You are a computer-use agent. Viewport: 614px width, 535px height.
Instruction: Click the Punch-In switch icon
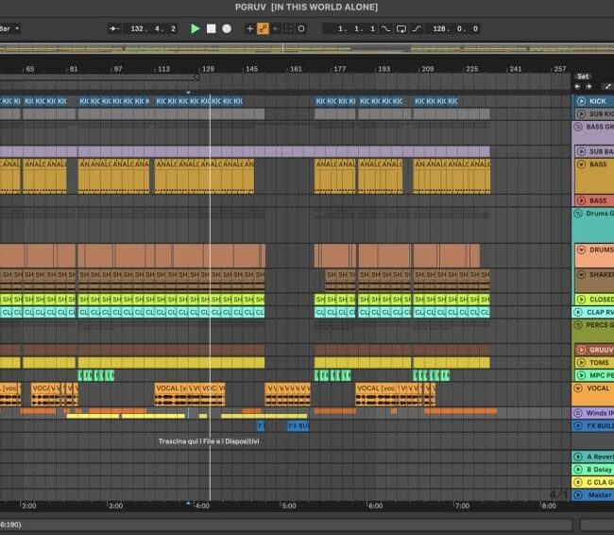coord(385,28)
